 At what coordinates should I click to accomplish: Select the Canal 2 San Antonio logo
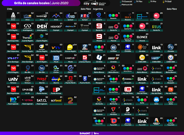(85, 47)
